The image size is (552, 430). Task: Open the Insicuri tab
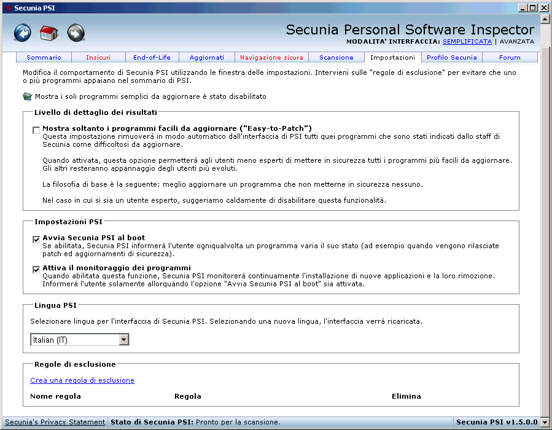point(98,57)
